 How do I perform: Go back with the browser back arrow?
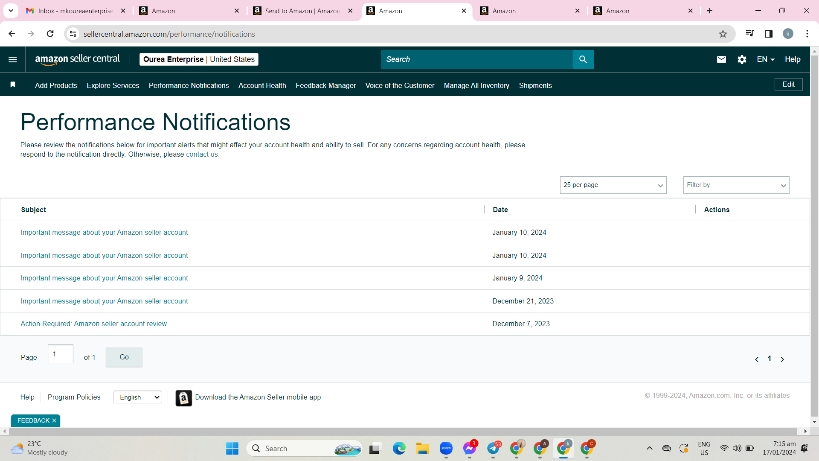click(x=12, y=34)
